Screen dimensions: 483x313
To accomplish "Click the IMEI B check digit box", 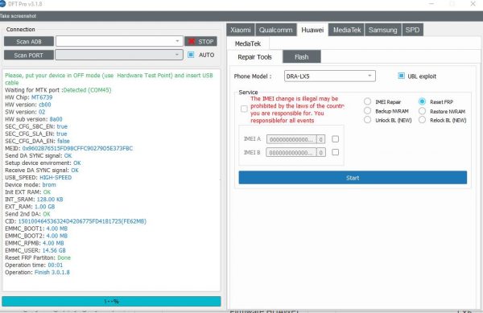I will tap(320, 153).
